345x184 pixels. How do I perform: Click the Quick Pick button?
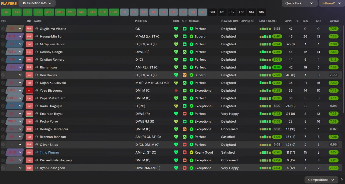[x=294, y=3]
